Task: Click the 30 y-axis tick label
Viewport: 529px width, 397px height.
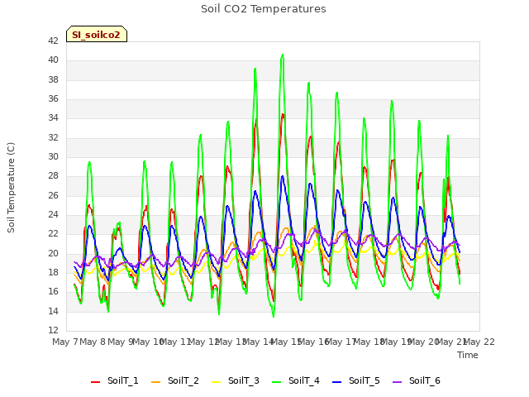Action: coord(53,156)
